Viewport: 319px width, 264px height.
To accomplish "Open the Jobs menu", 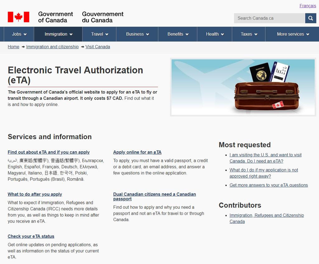I will coord(19,34).
